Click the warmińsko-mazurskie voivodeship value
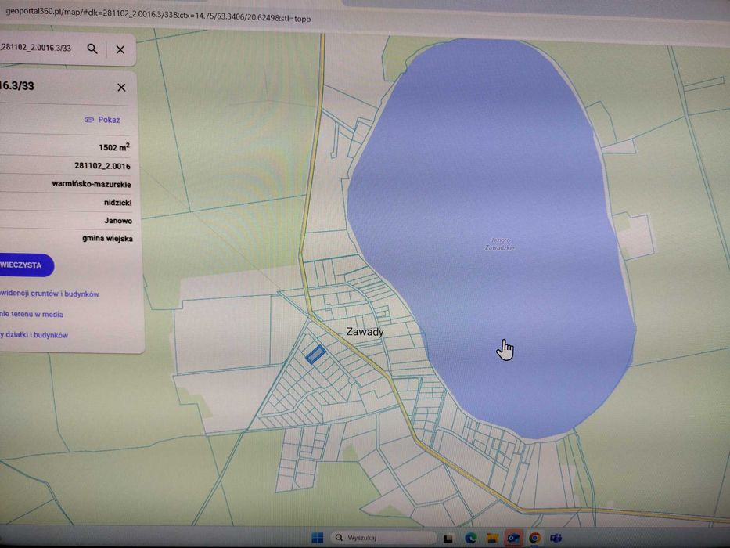This screenshot has width=730, height=548. [92, 184]
